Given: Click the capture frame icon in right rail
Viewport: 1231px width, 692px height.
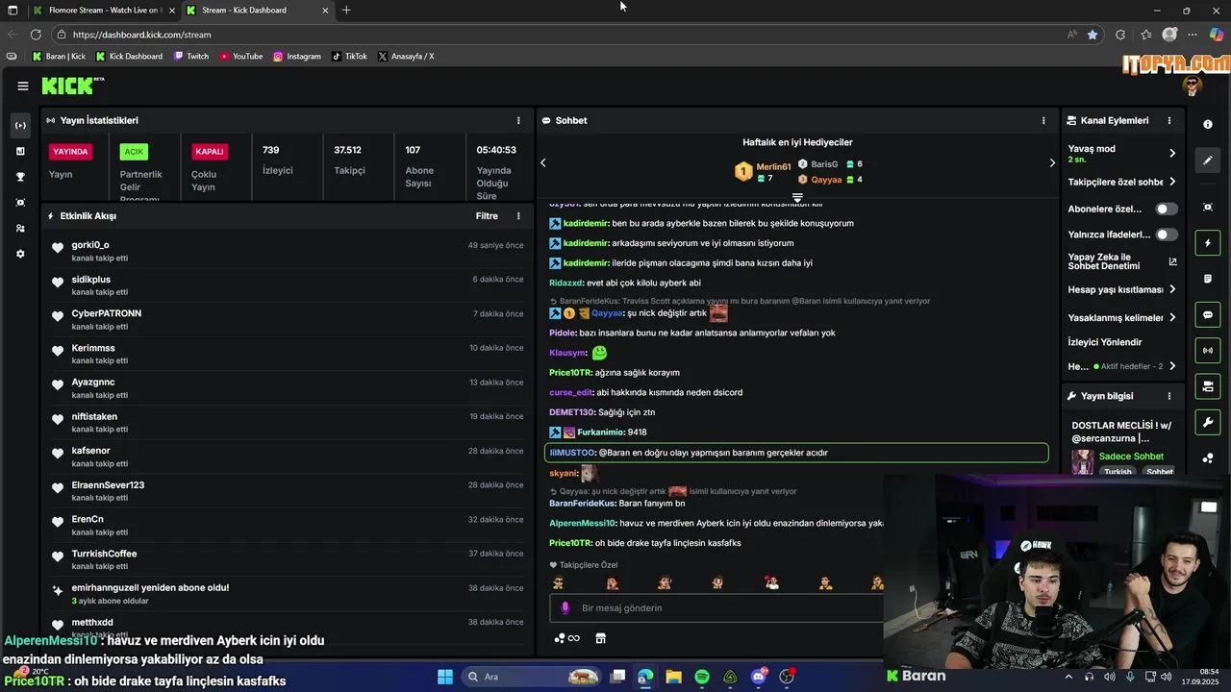Looking at the screenshot, I should tap(1208, 207).
